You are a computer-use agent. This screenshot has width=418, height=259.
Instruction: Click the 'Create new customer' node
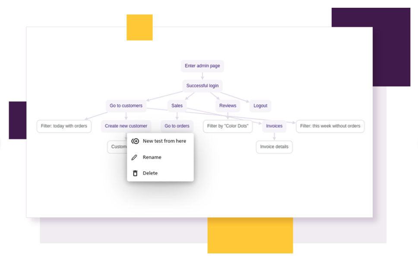126,126
